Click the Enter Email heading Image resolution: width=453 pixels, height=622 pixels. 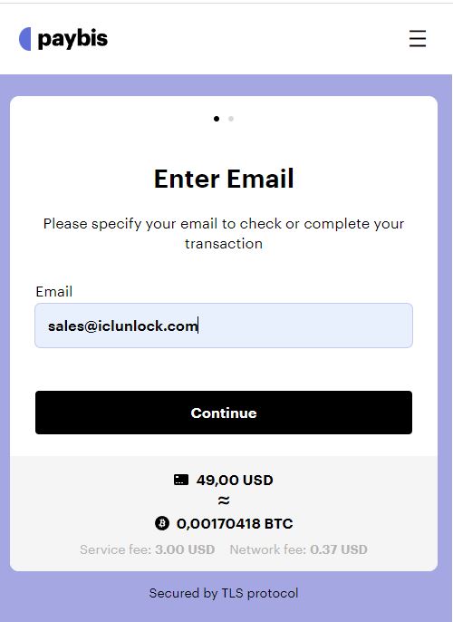pos(224,179)
